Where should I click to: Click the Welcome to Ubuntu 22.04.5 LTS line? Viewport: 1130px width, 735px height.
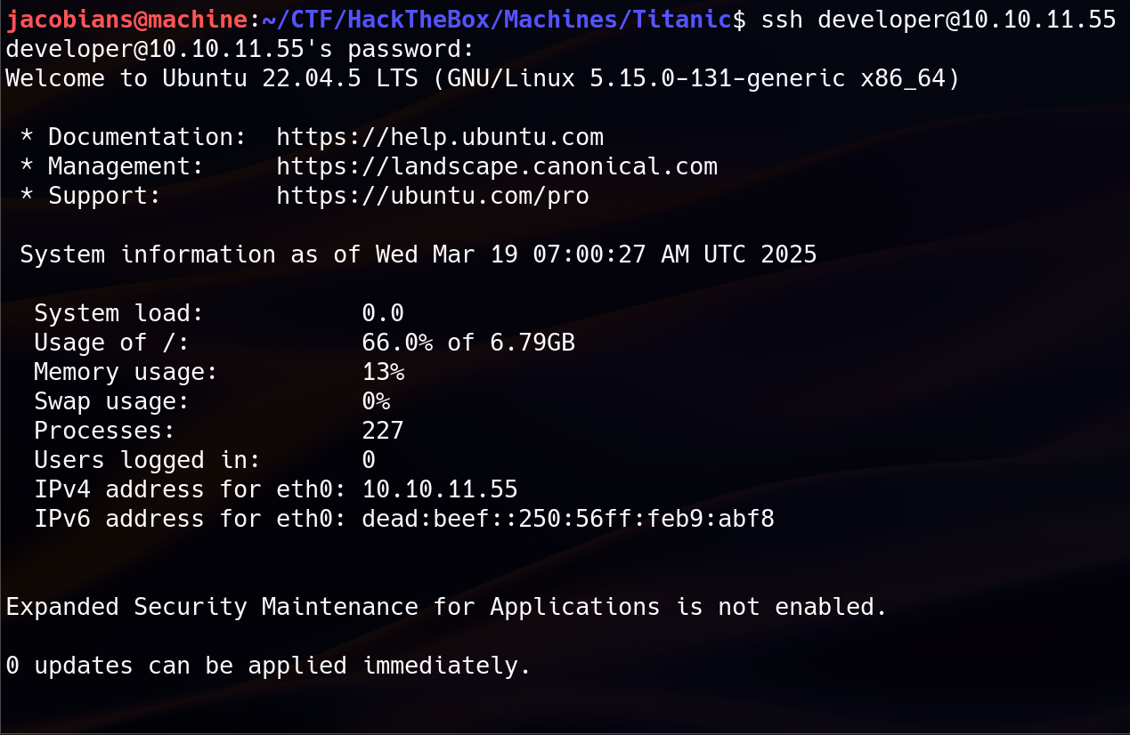pos(483,78)
